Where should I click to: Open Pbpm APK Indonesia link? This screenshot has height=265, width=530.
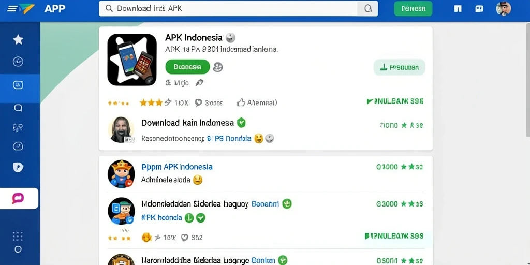point(177,167)
